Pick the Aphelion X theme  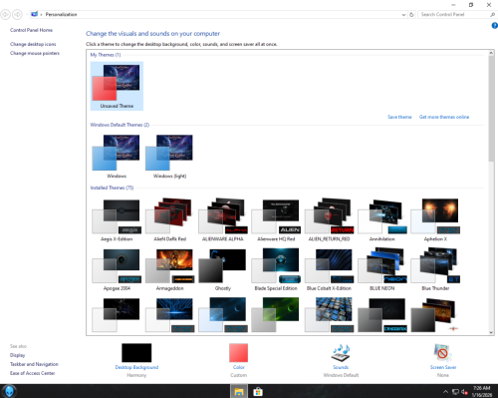pos(435,219)
